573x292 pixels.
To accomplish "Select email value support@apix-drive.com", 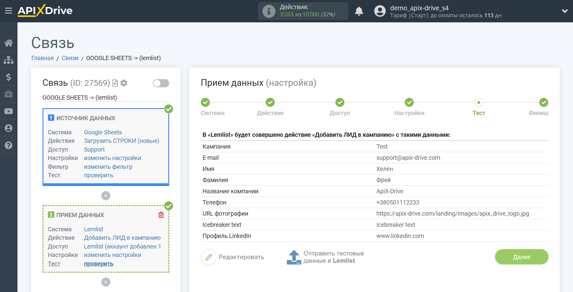I will point(408,158).
